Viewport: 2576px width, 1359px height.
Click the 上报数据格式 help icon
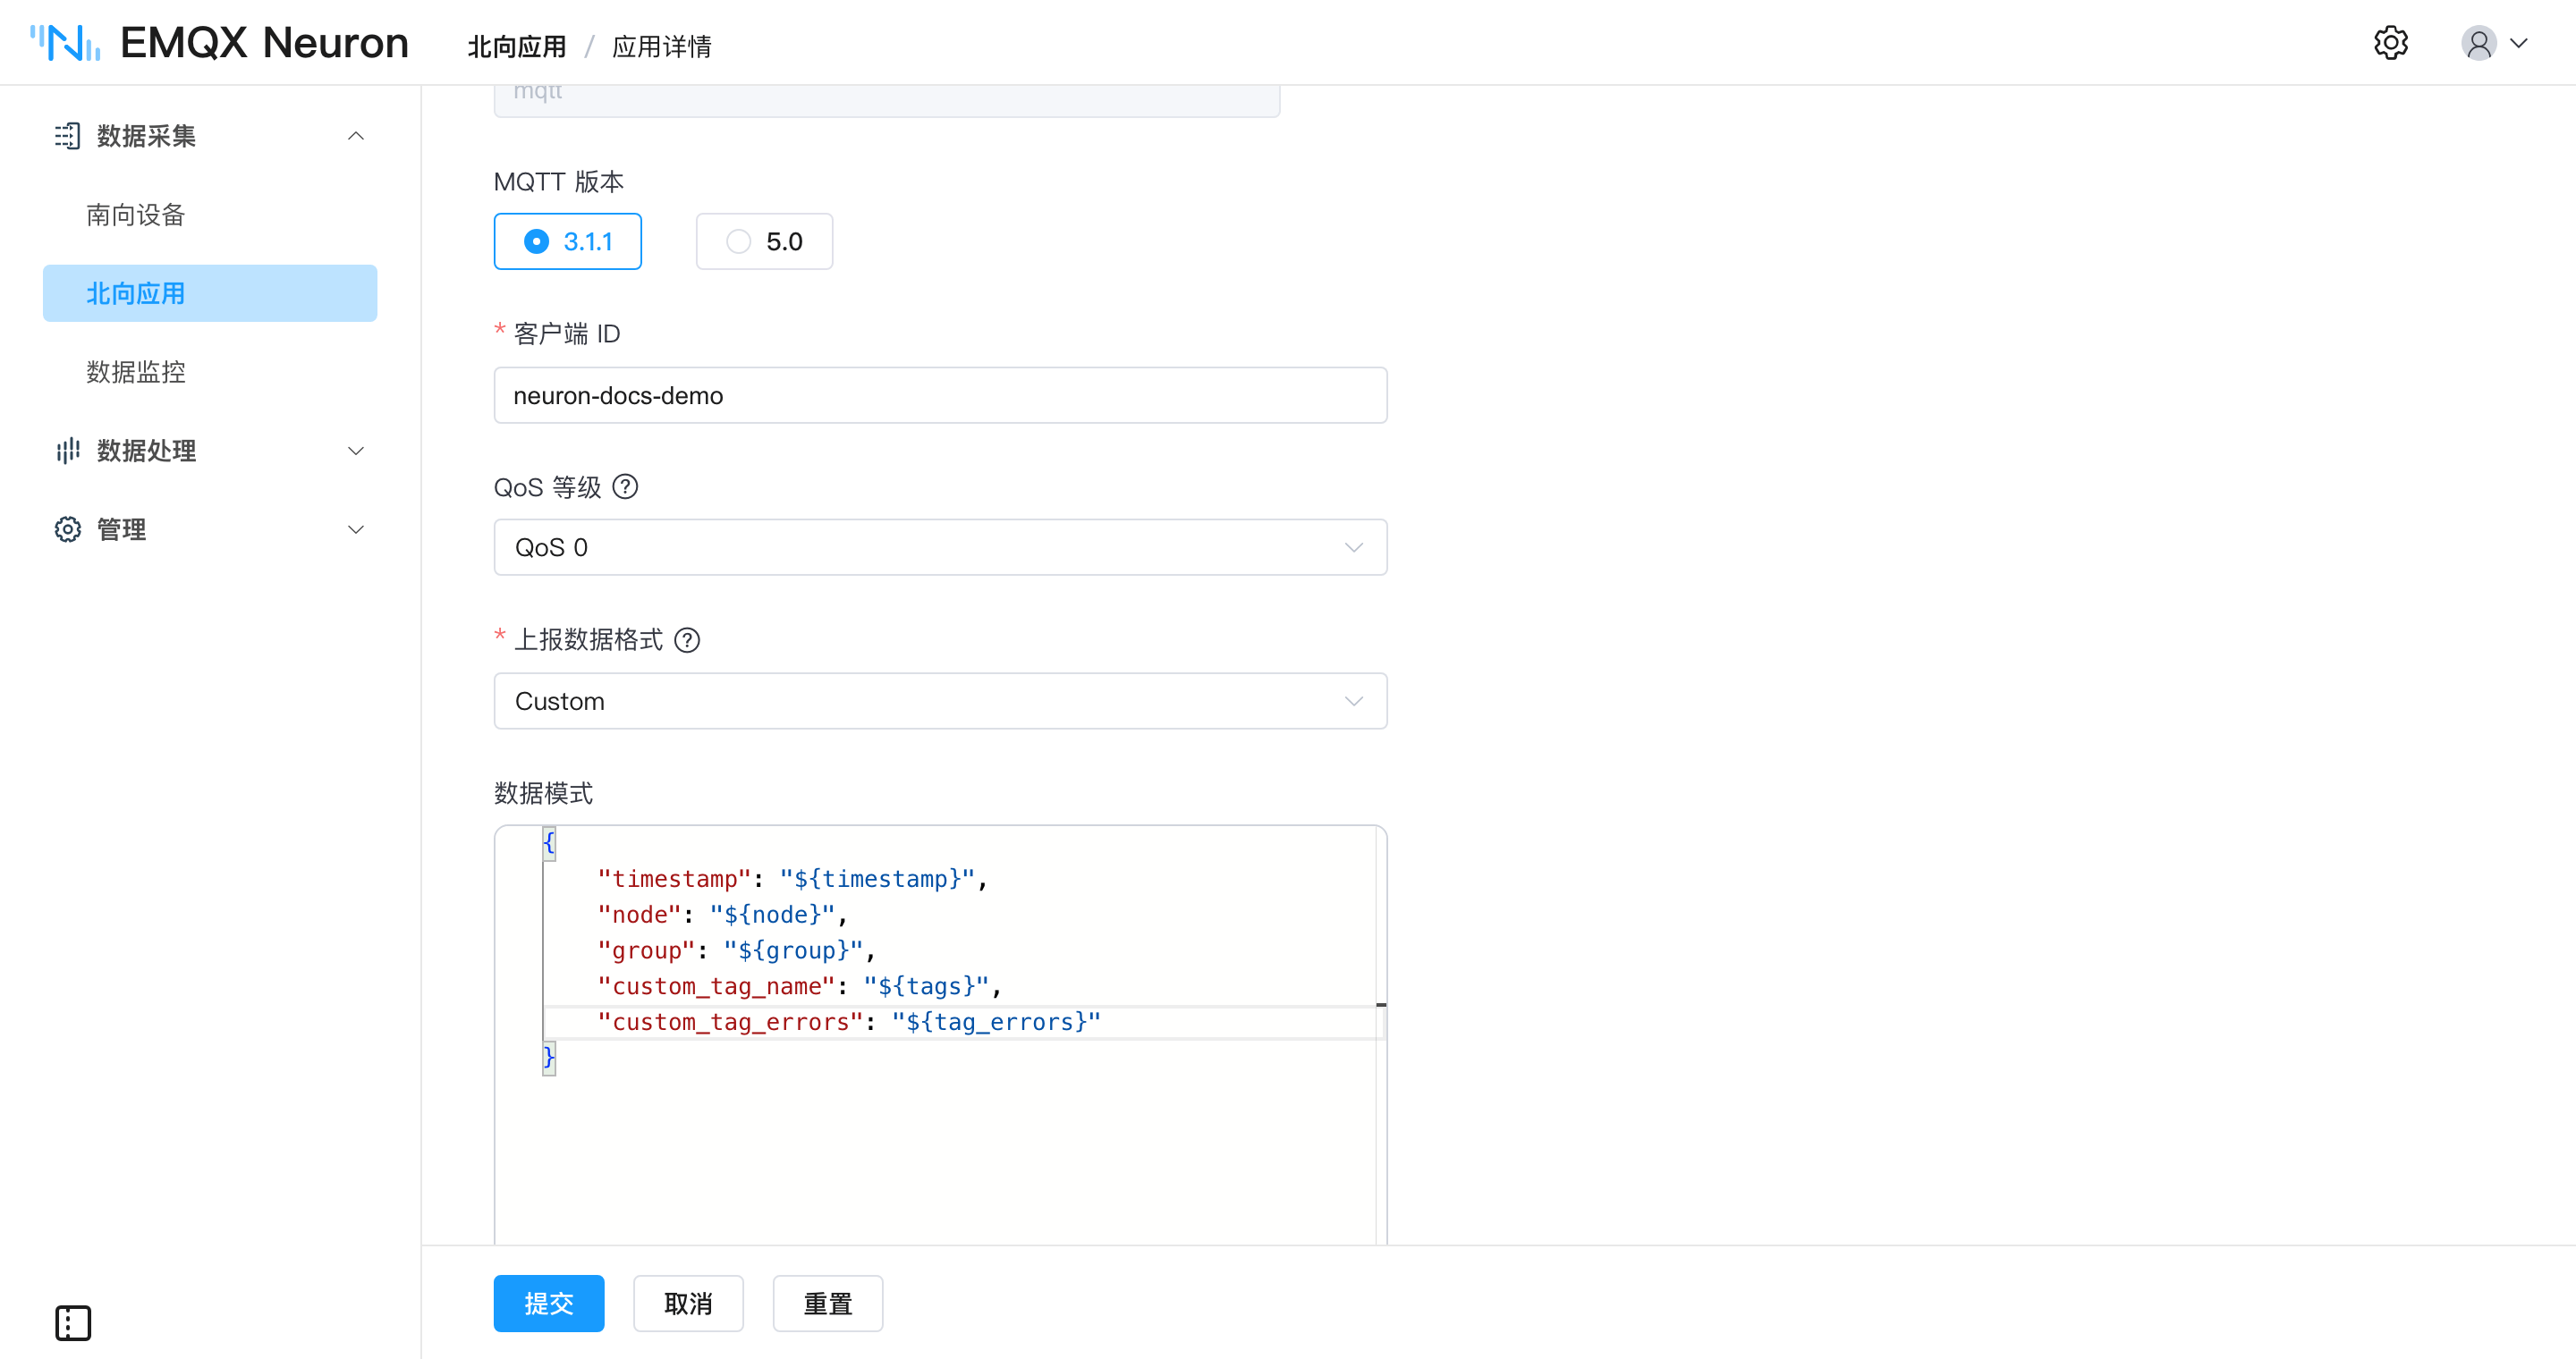click(x=687, y=639)
